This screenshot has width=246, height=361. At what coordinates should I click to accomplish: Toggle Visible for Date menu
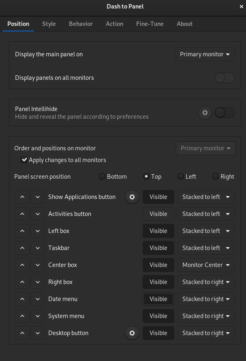158,299
